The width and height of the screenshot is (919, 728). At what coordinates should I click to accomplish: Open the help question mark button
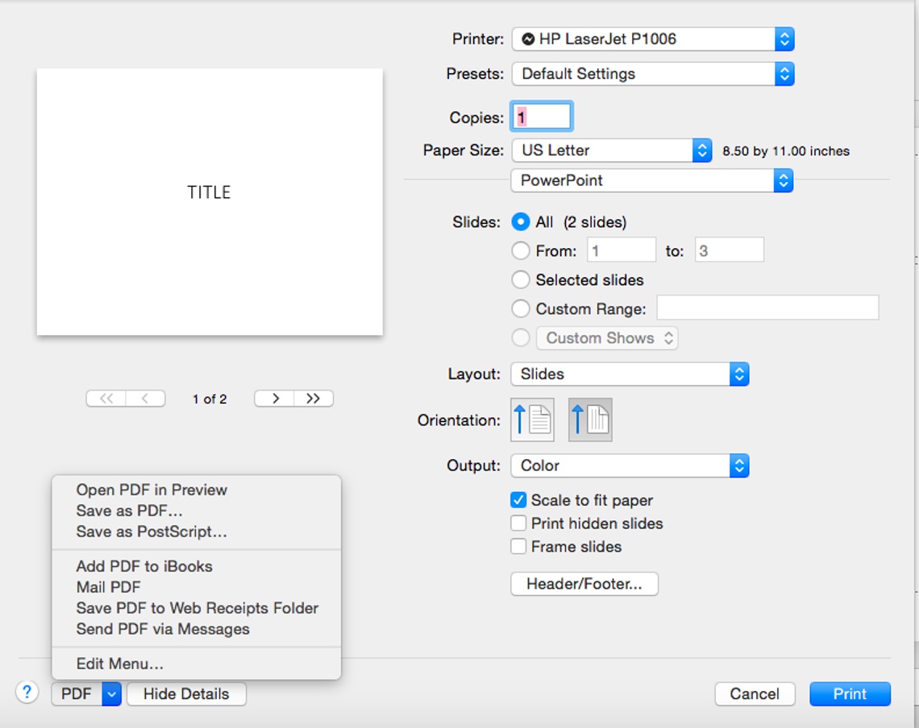tap(27, 693)
